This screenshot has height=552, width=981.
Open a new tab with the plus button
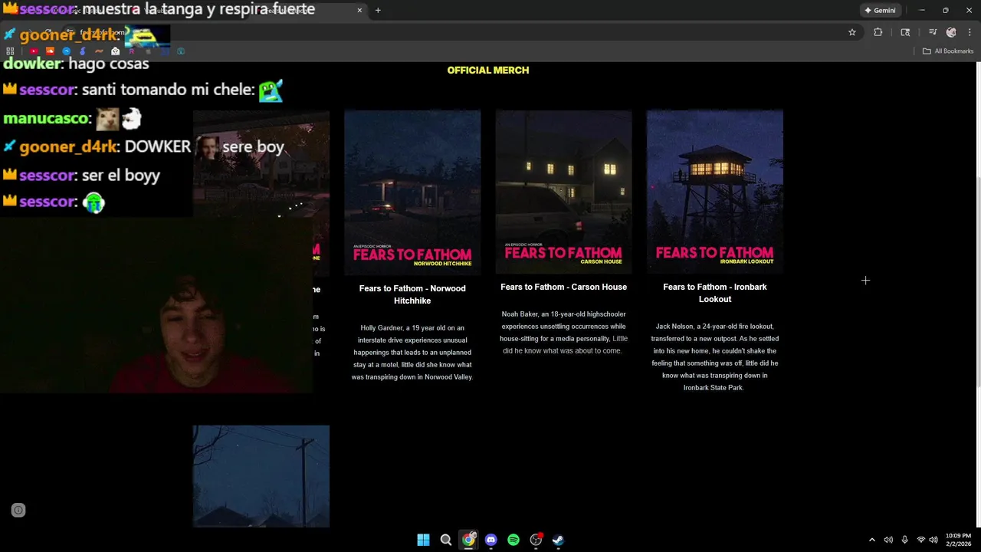(378, 11)
